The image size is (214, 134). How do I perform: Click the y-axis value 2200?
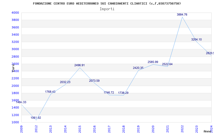(15, 79)
